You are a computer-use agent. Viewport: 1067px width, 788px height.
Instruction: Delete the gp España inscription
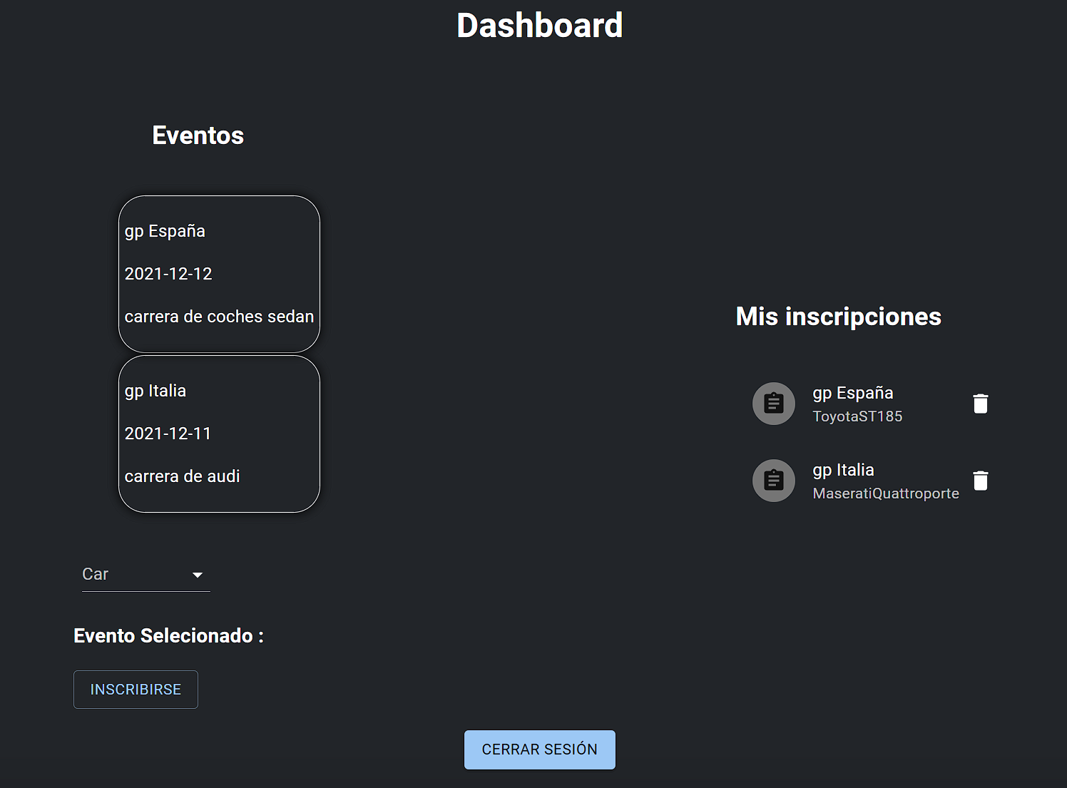click(x=981, y=404)
